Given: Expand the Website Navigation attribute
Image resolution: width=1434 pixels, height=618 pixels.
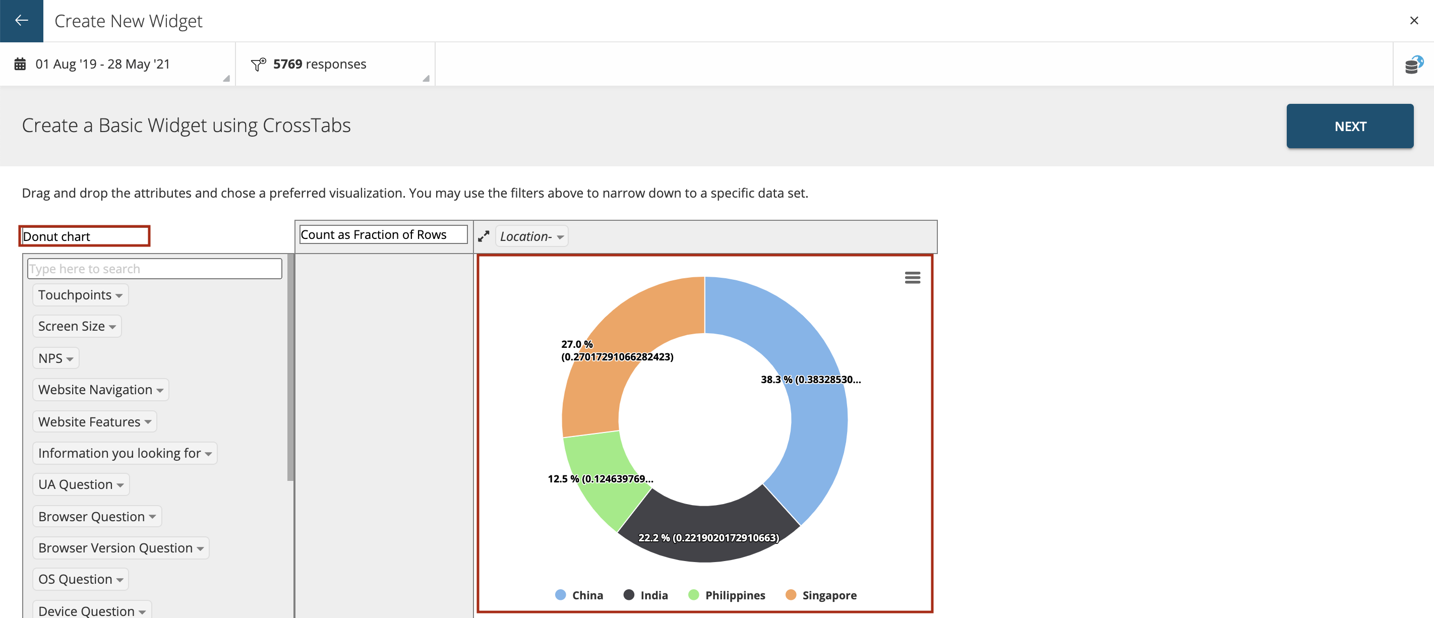Looking at the screenshot, I should click(x=100, y=390).
